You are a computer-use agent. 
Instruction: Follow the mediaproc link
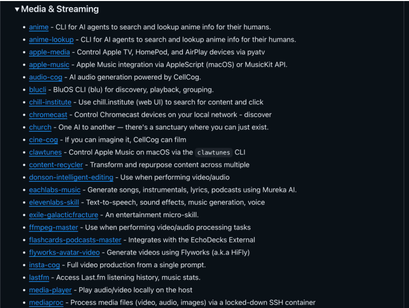47,302
